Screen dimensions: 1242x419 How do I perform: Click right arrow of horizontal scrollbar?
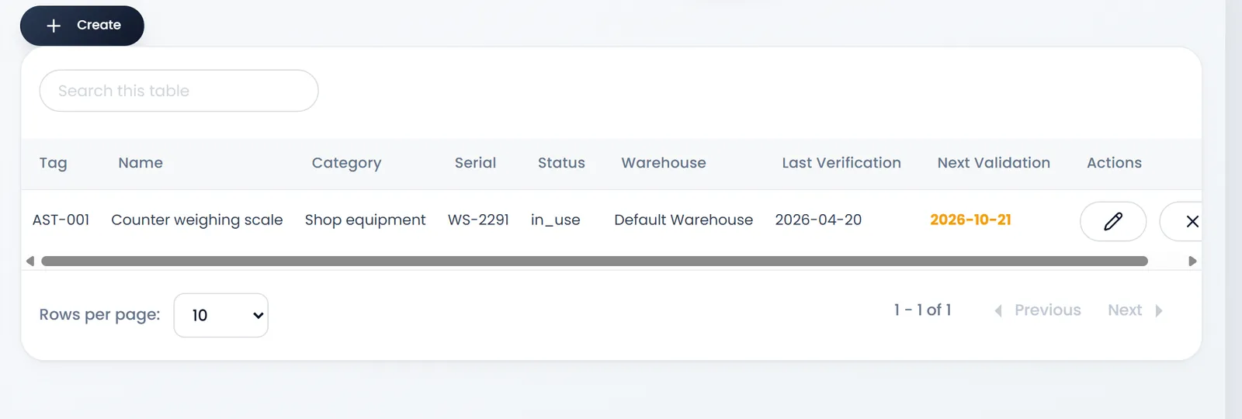click(1193, 261)
